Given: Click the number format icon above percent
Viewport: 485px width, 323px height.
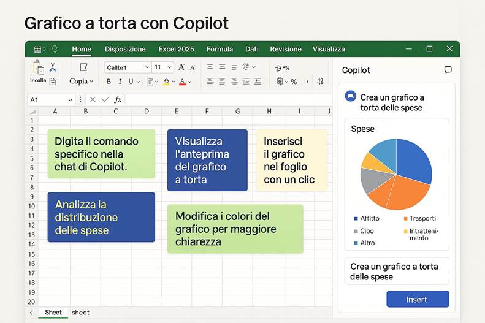Looking at the screenshot, I should pyautogui.click(x=282, y=68).
